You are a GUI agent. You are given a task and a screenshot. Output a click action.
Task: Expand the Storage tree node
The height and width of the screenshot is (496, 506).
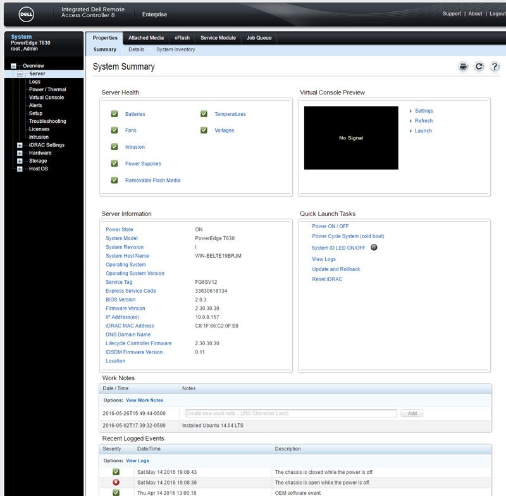click(20, 161)
